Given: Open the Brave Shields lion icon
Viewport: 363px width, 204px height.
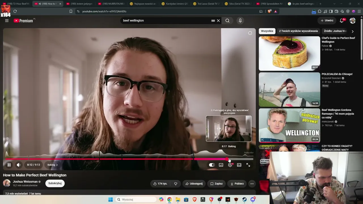Looking at the screenshot, I should pyautogui.click(x=269, y=11).
